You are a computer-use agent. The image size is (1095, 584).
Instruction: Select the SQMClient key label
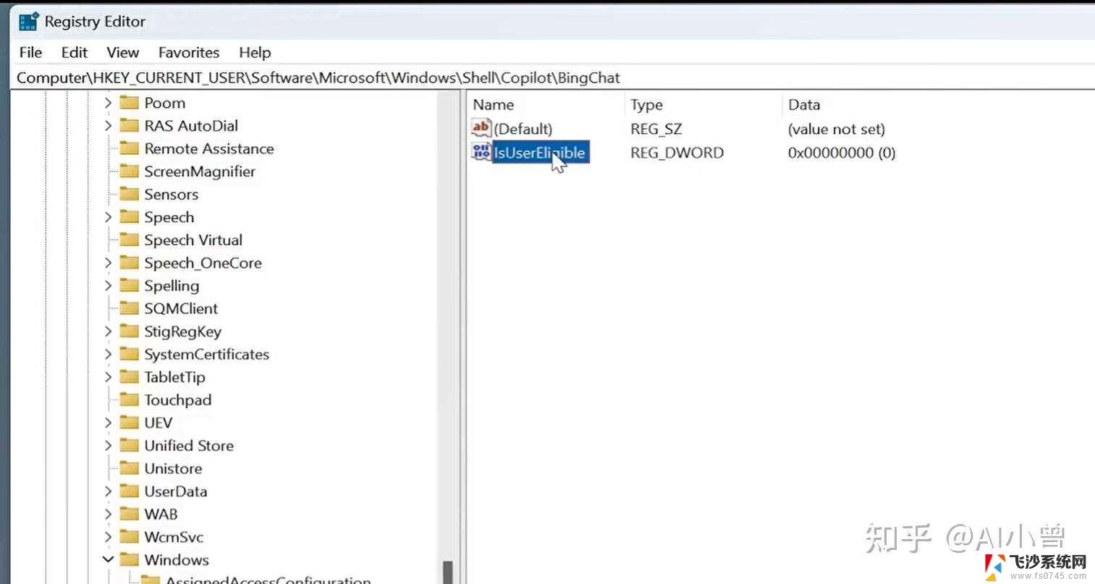point(181,309)
